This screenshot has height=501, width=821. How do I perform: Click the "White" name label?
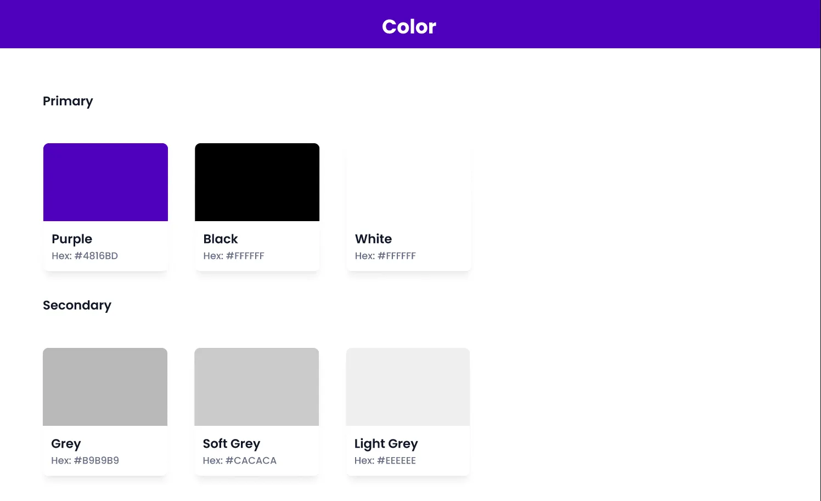[373, 239]
